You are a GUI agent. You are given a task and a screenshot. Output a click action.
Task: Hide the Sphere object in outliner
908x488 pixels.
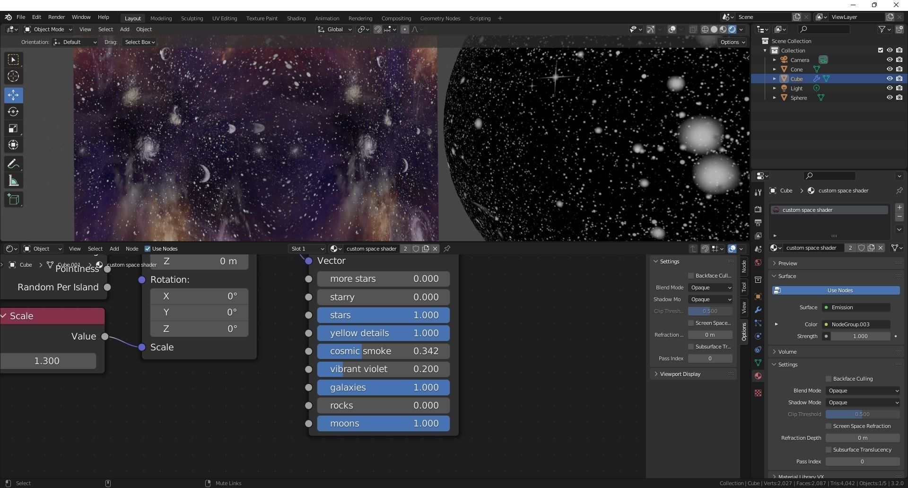coord(889,98)
